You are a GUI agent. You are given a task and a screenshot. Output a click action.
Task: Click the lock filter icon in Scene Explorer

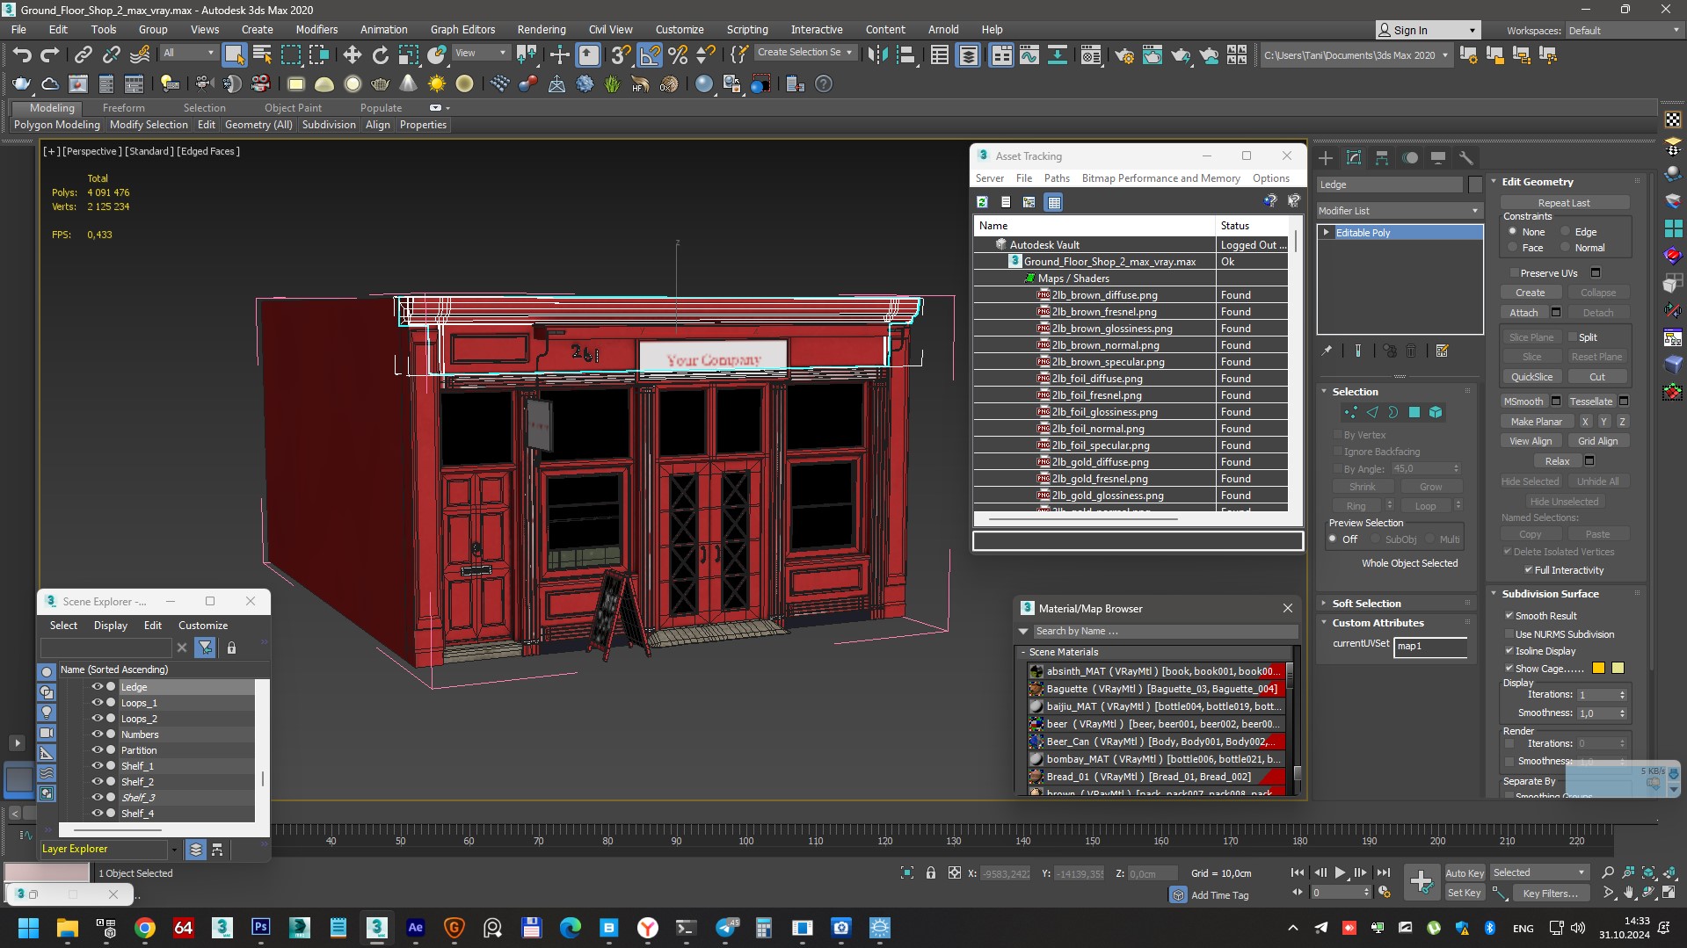pos(232,648)
